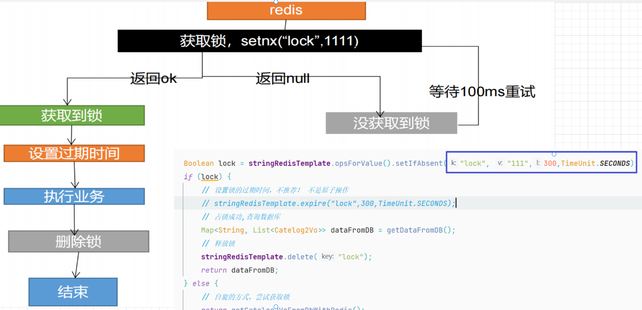Select the gray 删除锁 box

(78, 241)
